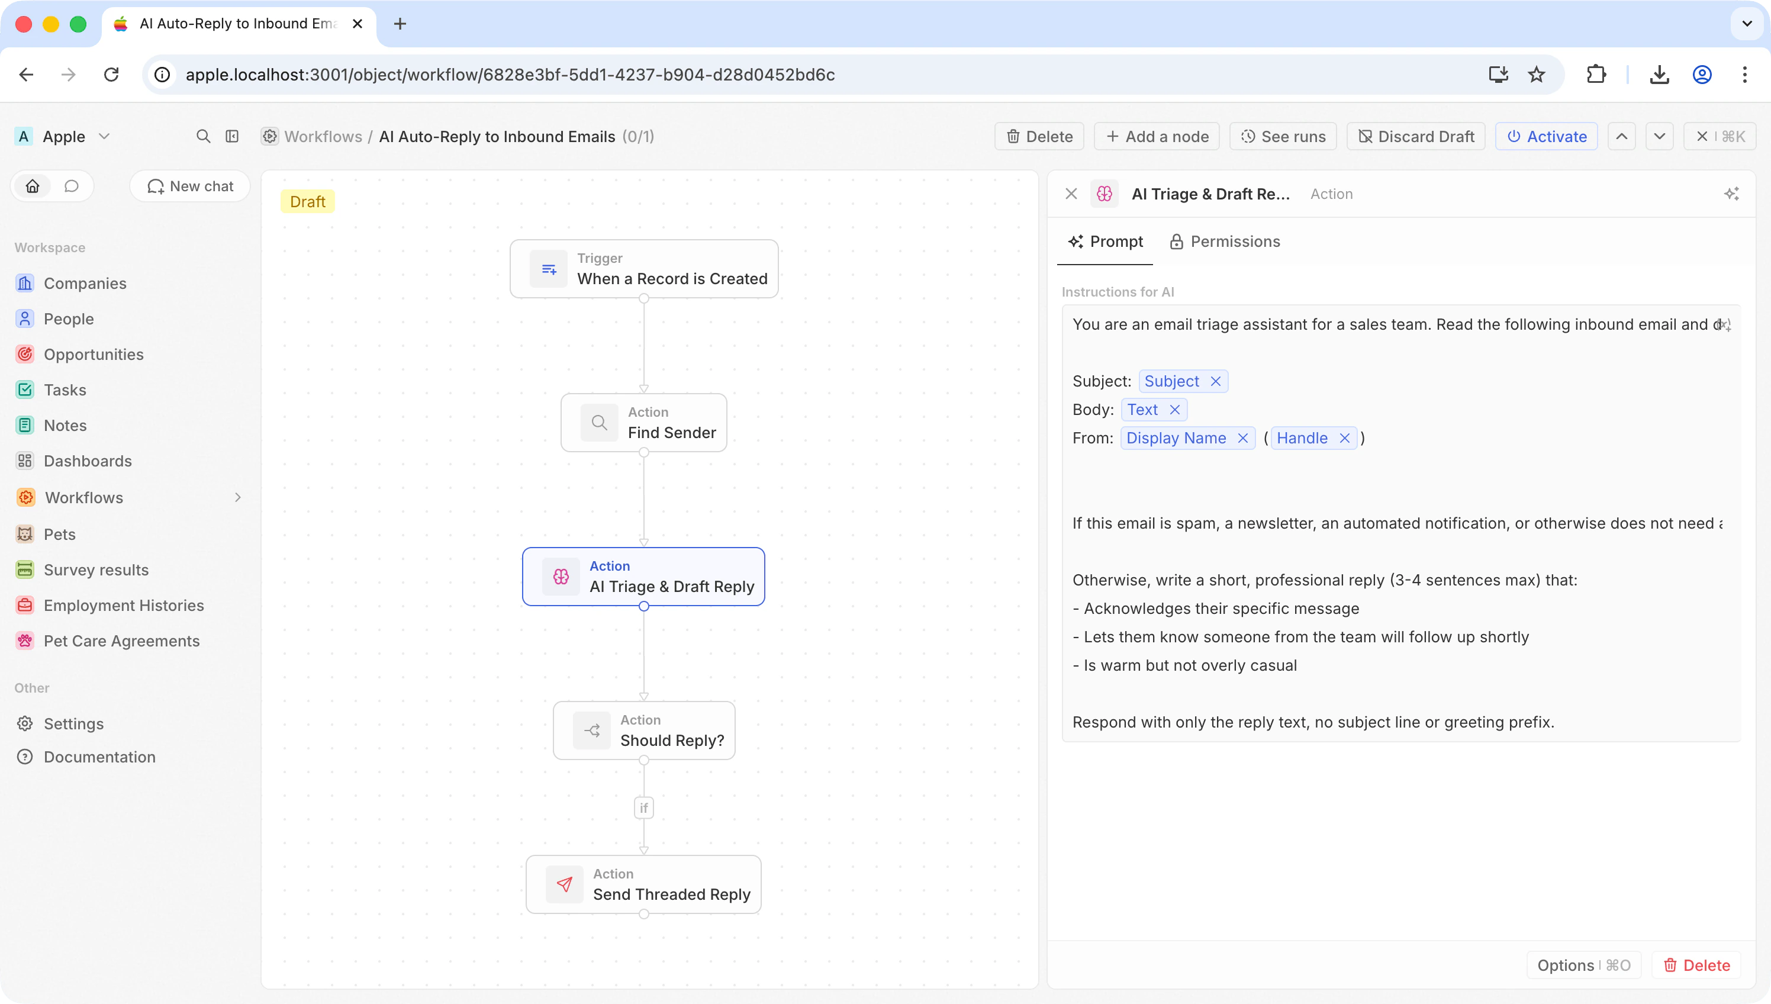Remove the Display Name variable chip
This screenshot has height=1004, width=1771.
pos(1243,438)
